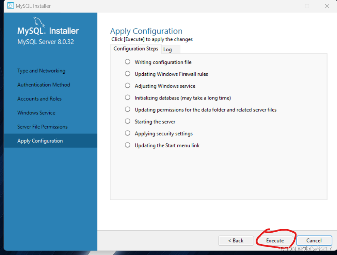Switch to the Configuration Steps tab
337x255 pixels.
[x=136, y=49]
